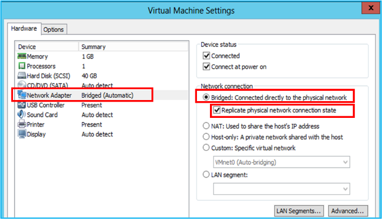
Task: Choose the Host-only network option
Action: 206,136
